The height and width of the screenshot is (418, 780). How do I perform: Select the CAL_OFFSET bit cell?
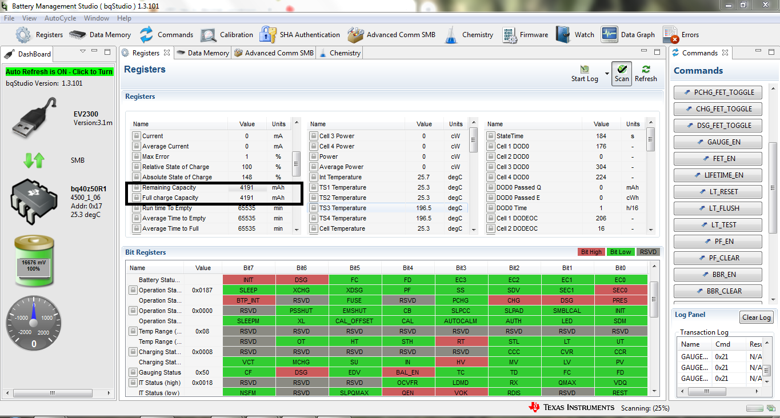[x=355, y=321]
